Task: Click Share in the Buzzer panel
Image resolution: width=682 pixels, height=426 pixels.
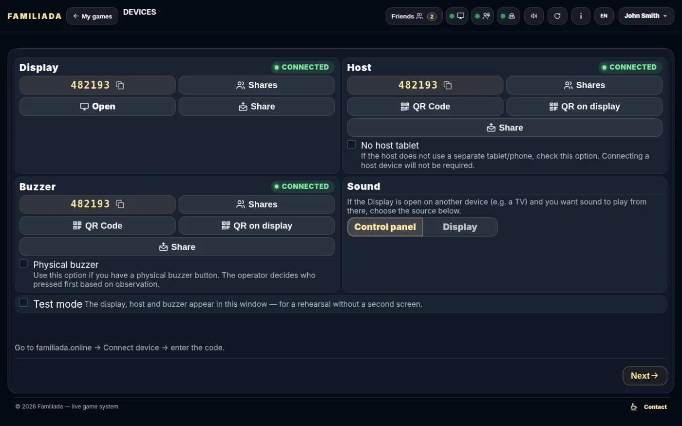Action: [x=177, y=247]
